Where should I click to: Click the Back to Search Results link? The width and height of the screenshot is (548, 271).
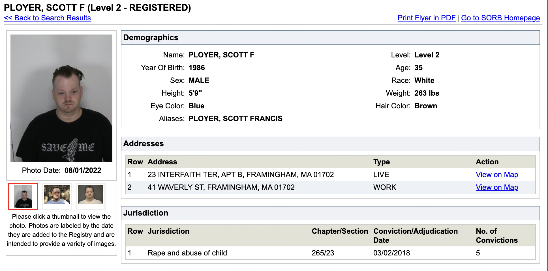(x=47, y=18)
